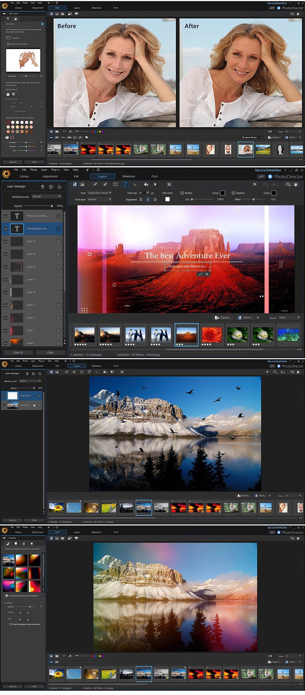Toggle visibility of Layer 12

click(x=6, y=267)
